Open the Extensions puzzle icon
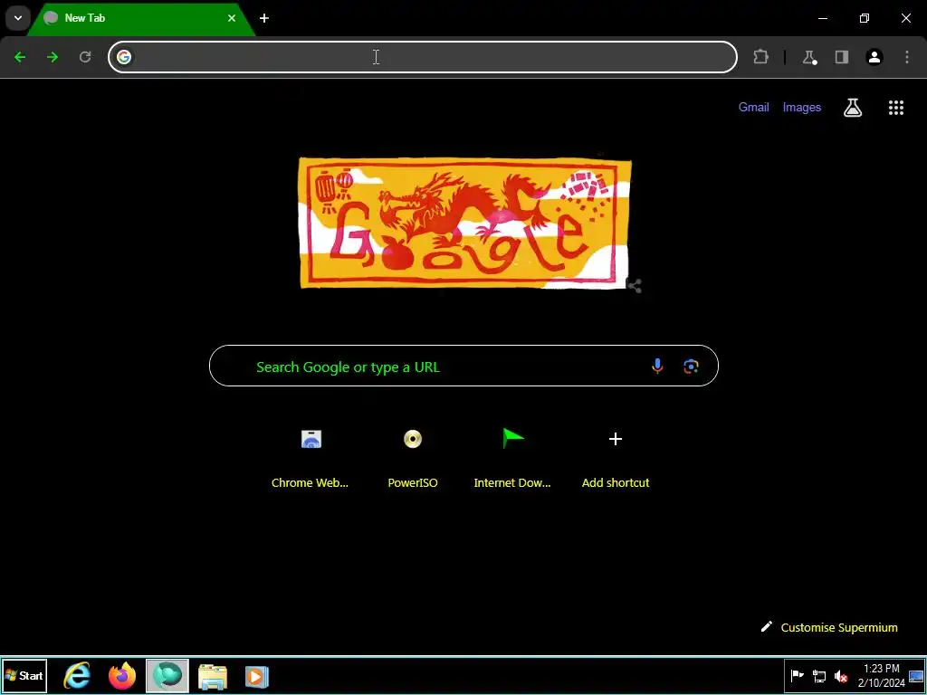 tap(760, 57)
